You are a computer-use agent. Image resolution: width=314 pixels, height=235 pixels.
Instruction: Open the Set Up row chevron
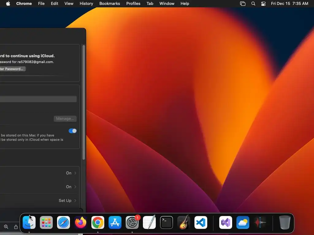pos(75,201)
